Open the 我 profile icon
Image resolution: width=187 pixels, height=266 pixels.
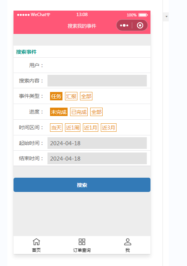tap(127, 242)
